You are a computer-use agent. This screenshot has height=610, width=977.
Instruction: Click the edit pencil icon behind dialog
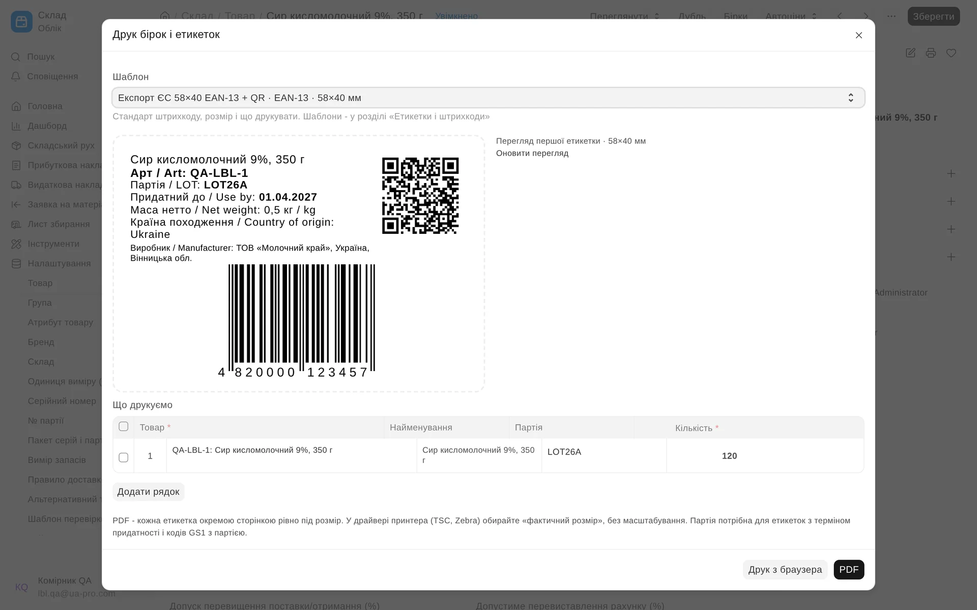pos(910,53)
